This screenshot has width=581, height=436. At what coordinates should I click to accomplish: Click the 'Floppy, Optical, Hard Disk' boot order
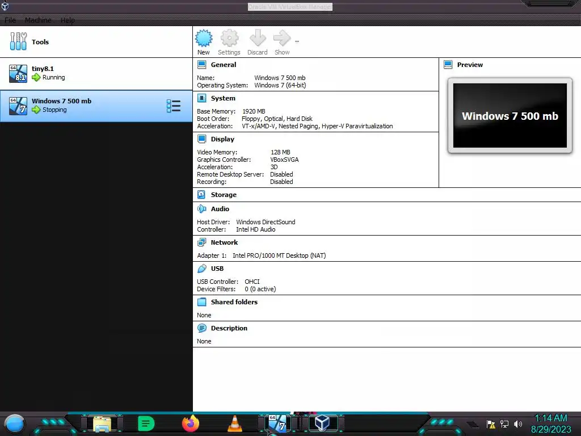point(277,119)
